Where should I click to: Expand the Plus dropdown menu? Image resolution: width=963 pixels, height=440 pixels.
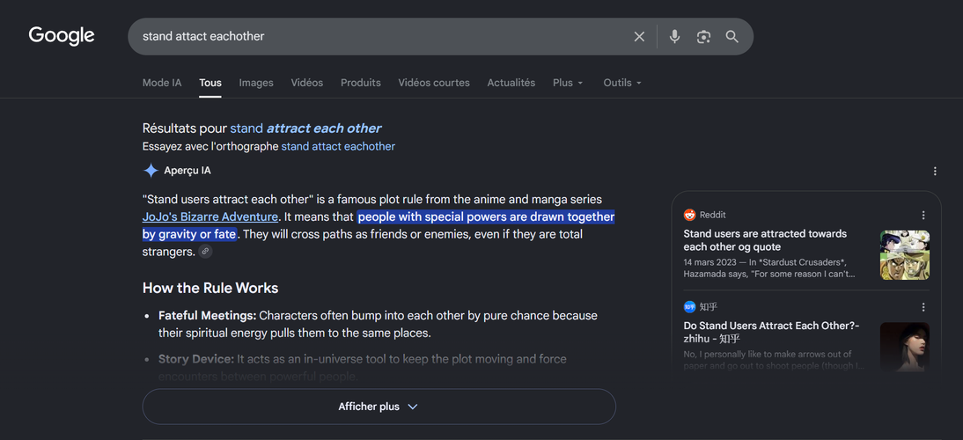click(x=568, y=82)
